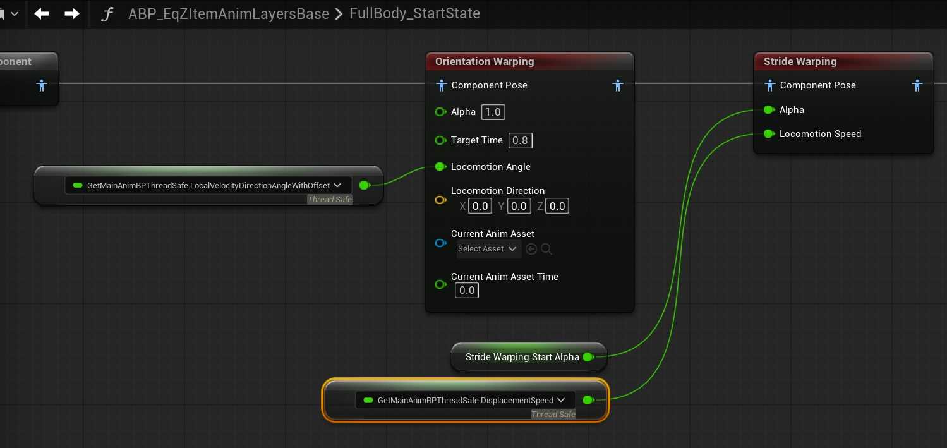Expand the LocalVelocityDirectionAngleWithOffset dropdown
The image size is (947, 448).
pyautogui.click(x=337, y=185)
